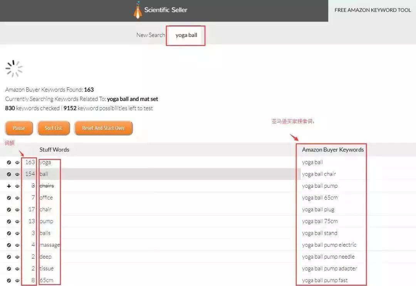Block the word 'yoga' with its ban icon

coord(9,163)
